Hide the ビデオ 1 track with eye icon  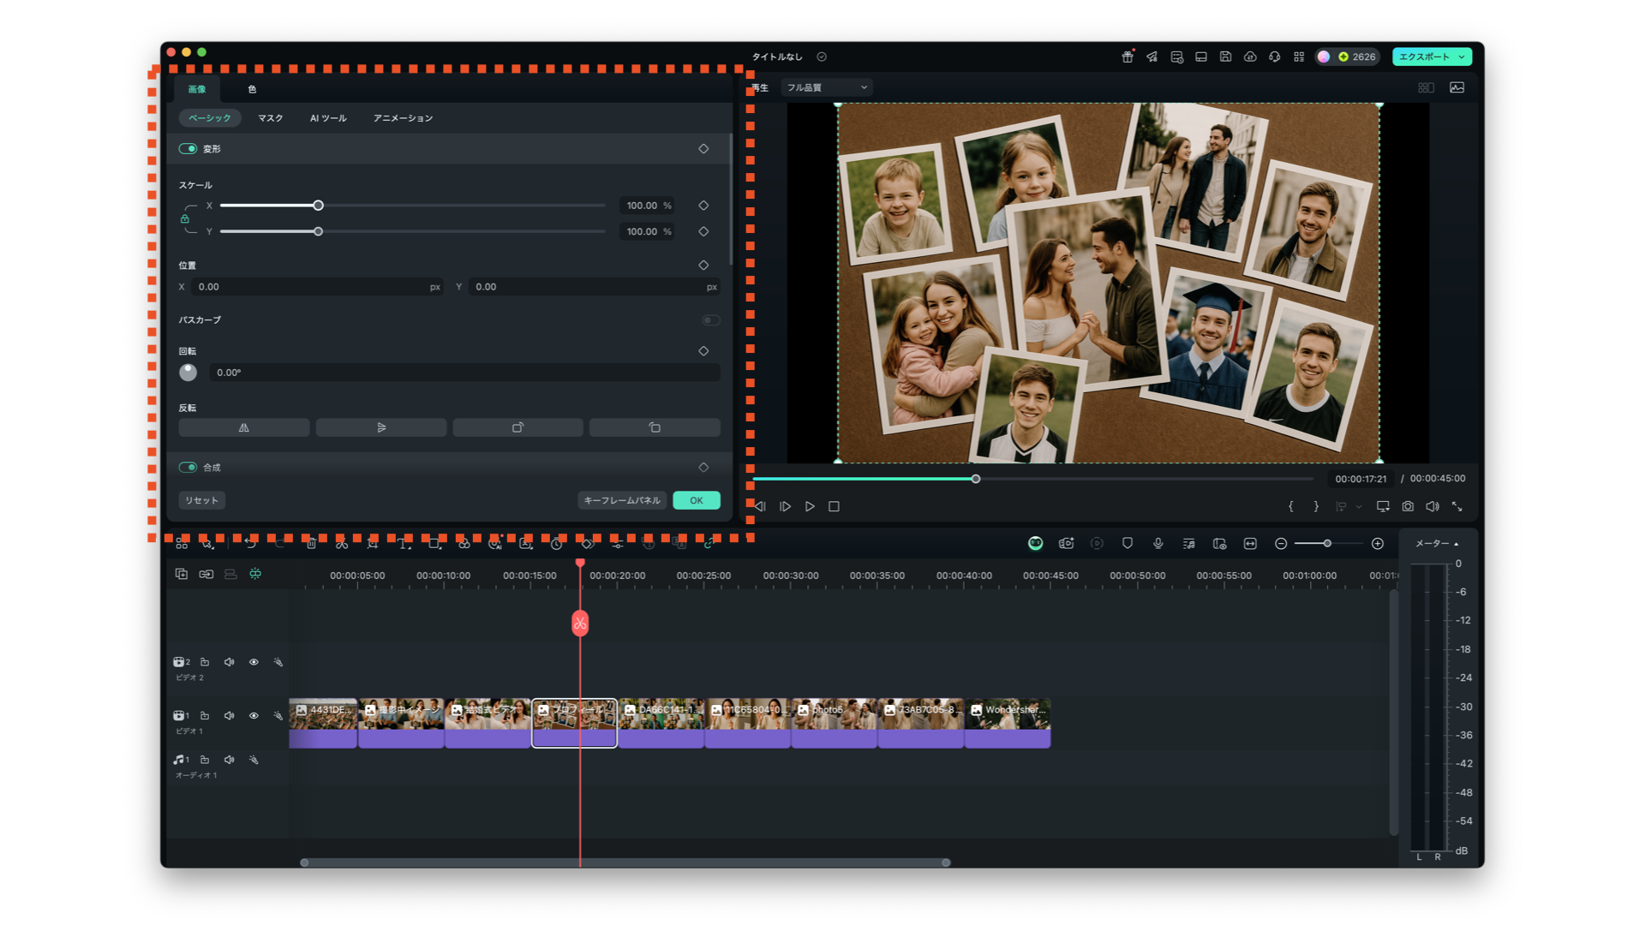254,715
